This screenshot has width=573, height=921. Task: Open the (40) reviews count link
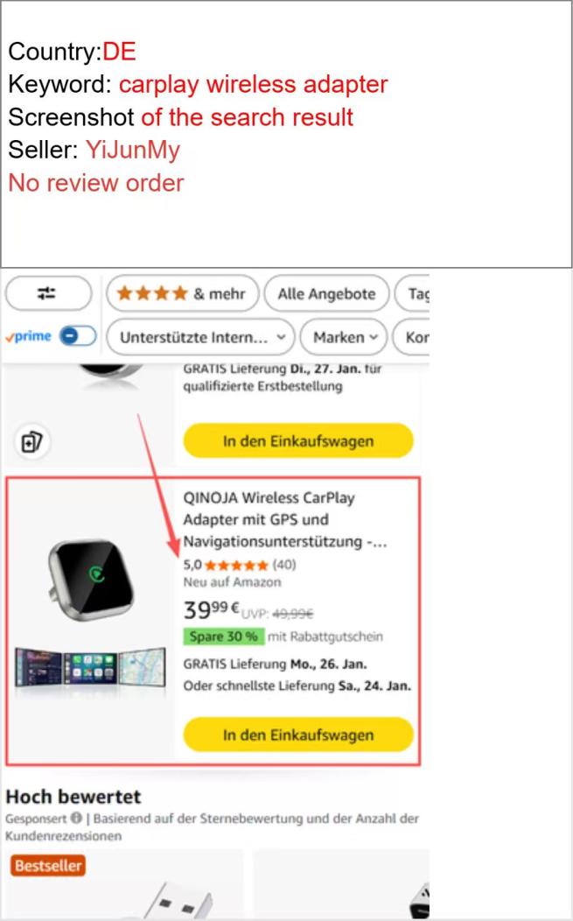284,565
